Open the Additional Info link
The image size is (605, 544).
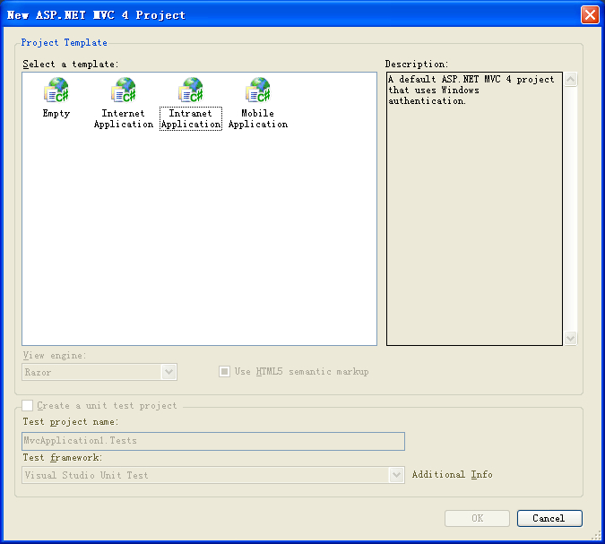point(453,475)
